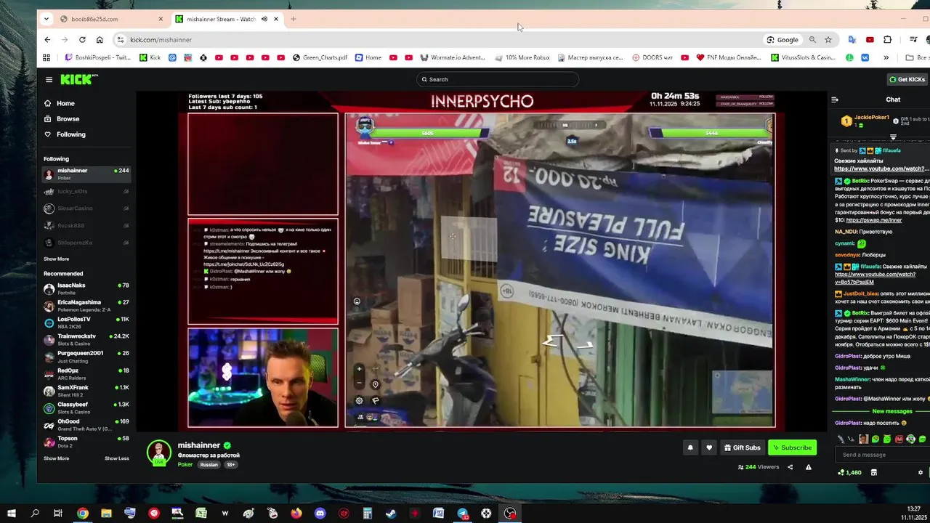The image size is (930, 523).
Task: Open the DOORS чит bookmark
Action: (652, 57)
